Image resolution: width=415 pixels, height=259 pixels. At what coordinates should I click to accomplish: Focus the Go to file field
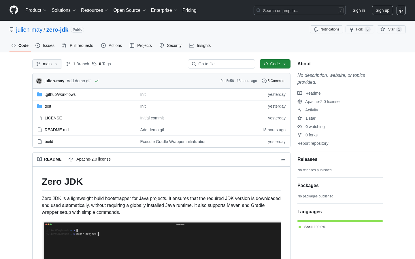point(221,64)
